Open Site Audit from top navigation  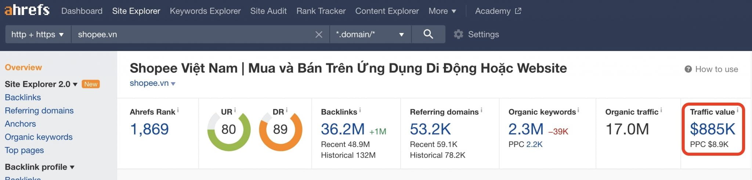point(268,11)
